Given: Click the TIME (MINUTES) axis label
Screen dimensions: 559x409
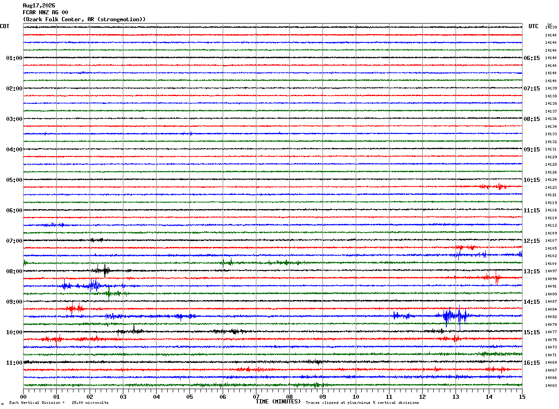Looking at the screenshot, I should tap(278, 402).
